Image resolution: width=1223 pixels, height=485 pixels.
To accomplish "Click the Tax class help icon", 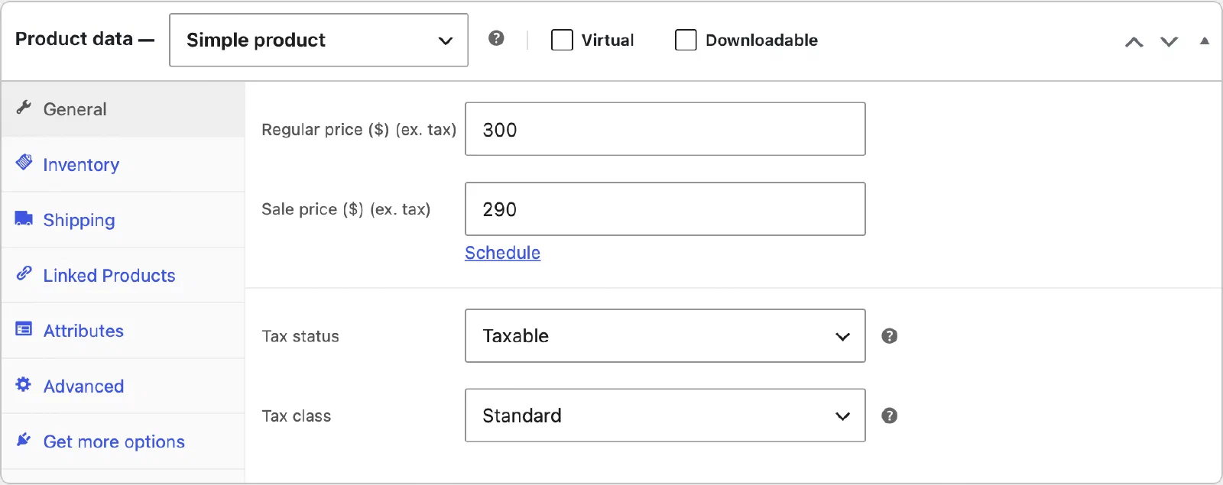I will point(889,415).
